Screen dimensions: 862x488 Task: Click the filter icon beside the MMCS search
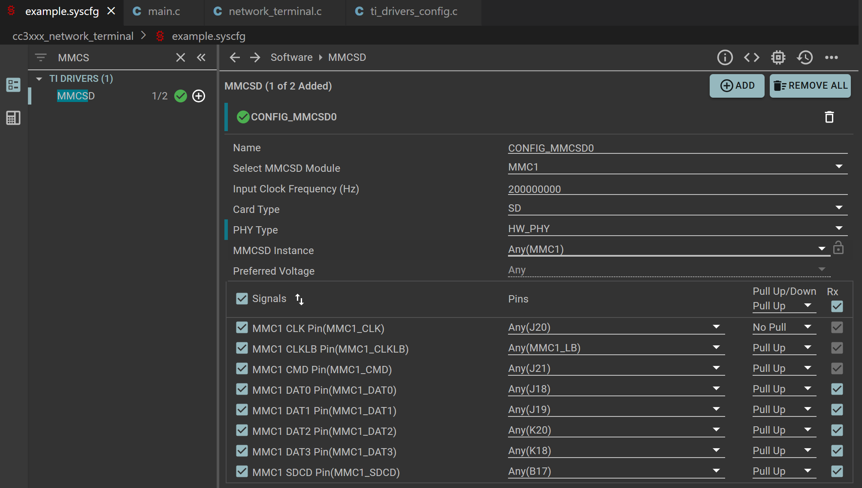point(41,57)
